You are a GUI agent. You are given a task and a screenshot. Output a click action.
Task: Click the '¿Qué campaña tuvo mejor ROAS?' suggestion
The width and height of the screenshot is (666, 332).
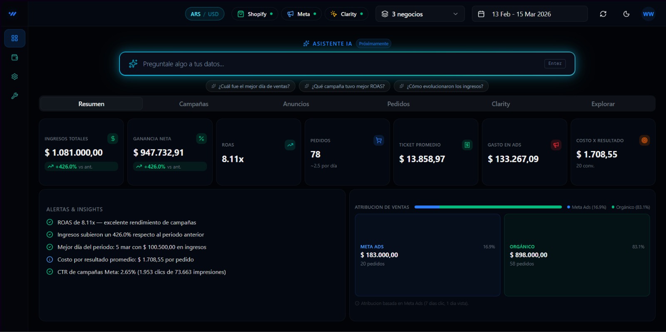coord(345,86)
